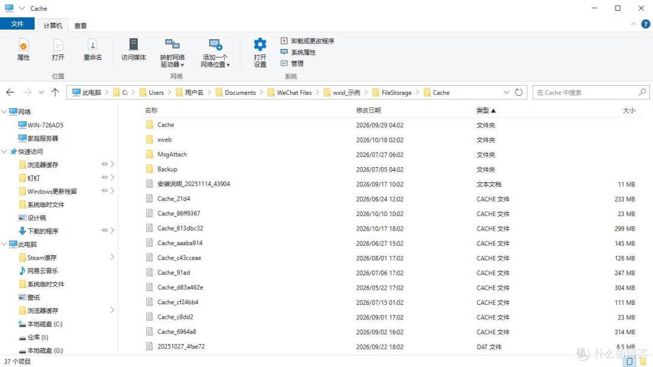Go forward with the forward arrow
Screen dimensions: 653x367
[27, 92]
